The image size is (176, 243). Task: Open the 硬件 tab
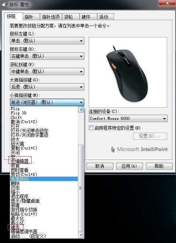88,17
